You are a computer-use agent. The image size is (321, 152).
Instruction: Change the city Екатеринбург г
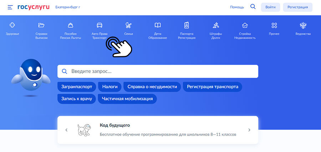(x=68, y=7)
